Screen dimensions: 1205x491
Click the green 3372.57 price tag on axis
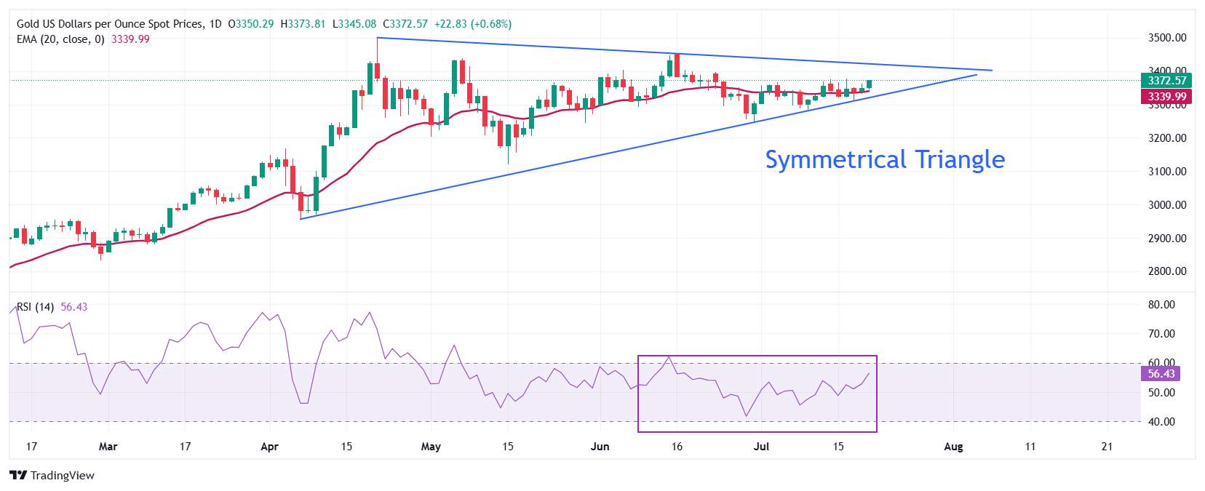[1166, 81]
